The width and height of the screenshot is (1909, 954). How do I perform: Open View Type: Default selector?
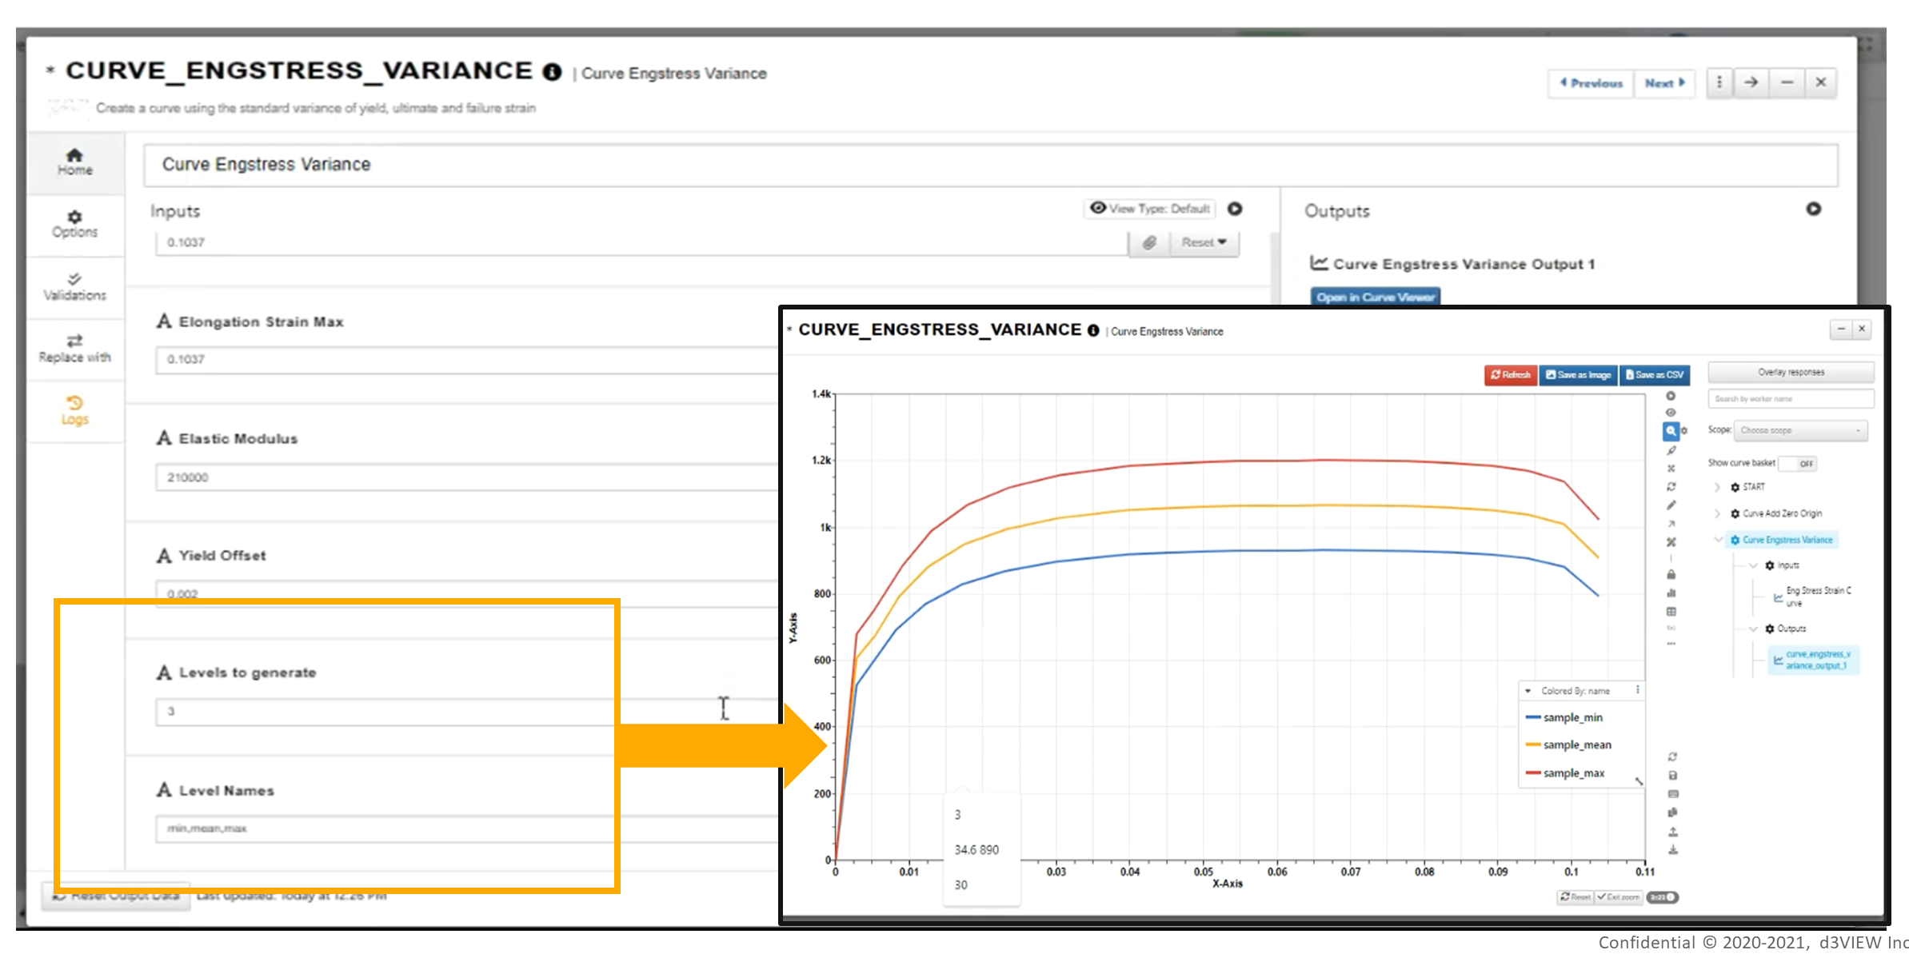(1150, 209)
